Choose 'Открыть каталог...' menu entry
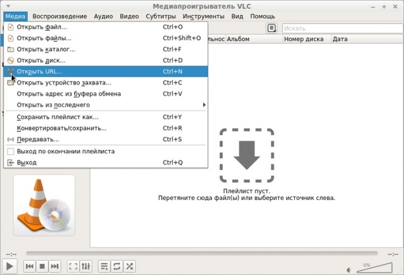Screen dimensions: 404x275 click(x=106, y=49)
